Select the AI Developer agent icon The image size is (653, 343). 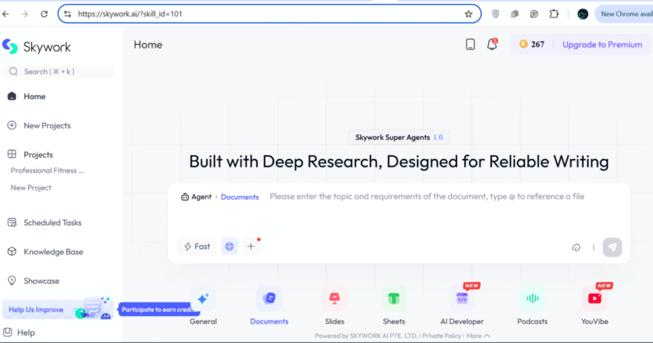462,298
